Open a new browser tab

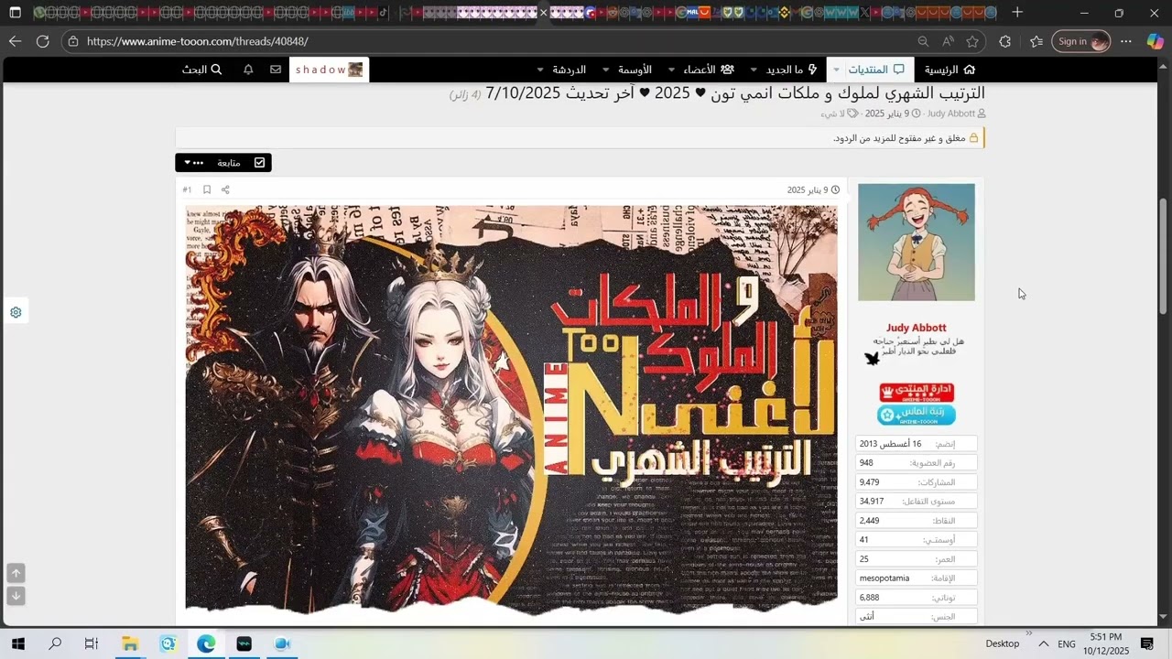pyautogui.click(x=1017, y=13)
